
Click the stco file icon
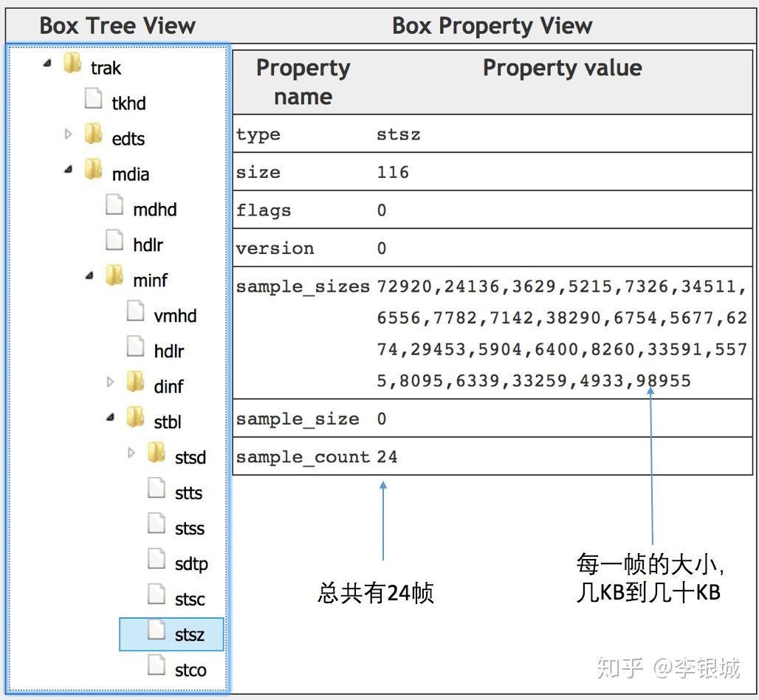click(x=157, y=667)
